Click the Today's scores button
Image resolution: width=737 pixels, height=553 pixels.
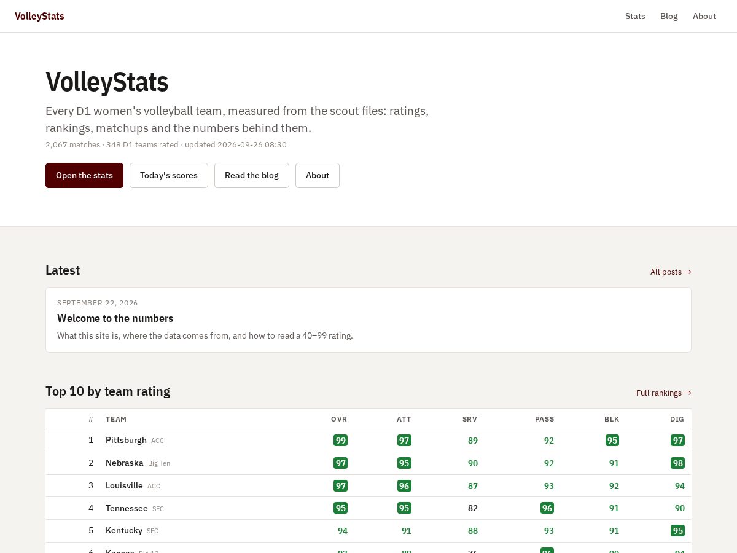pos(169,175)
